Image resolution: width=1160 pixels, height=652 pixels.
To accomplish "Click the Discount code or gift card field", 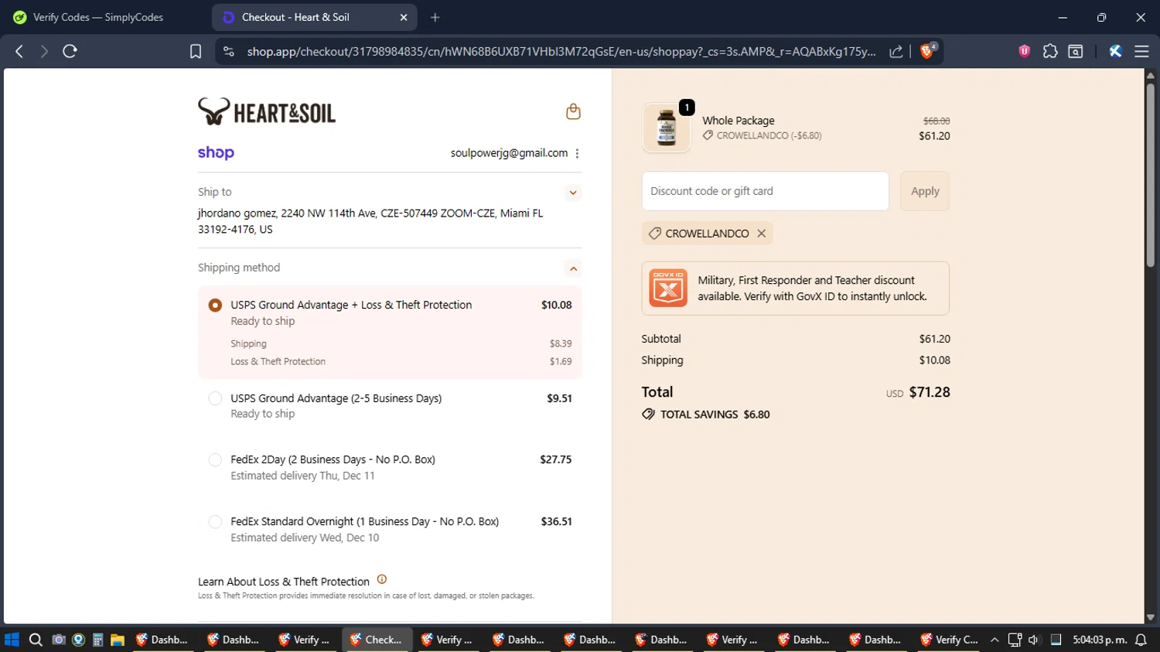I will (x=765, y=191).
